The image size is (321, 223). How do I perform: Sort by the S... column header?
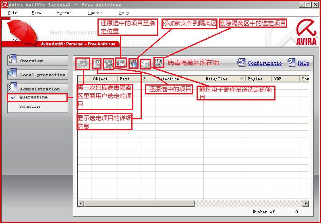click(x=148, y=79)
